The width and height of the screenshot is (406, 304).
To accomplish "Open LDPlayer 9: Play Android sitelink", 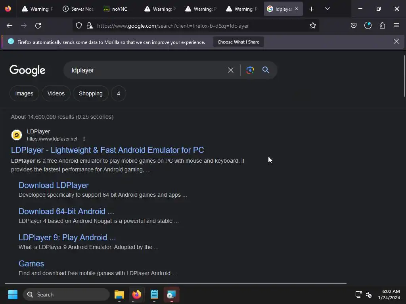I will 67,237.
